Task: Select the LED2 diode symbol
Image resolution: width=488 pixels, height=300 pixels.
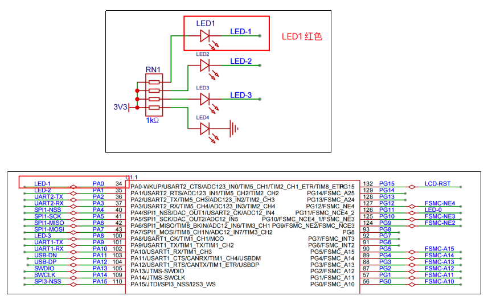Action: click(206, 65)
